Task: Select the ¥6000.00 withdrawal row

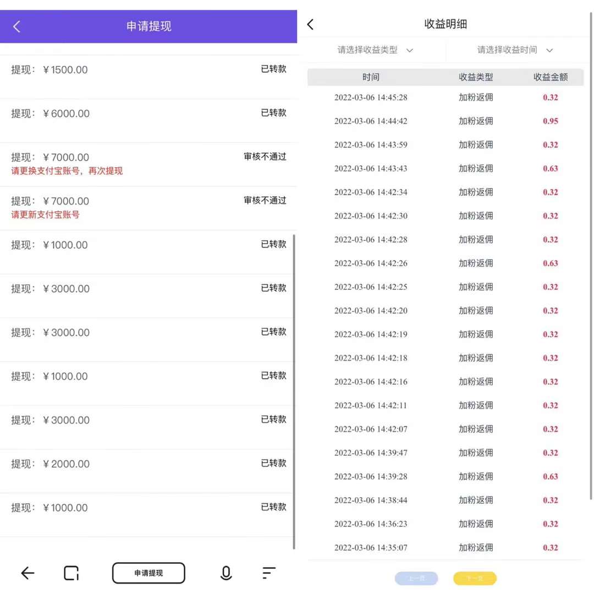Action: click(x=148, y=121)
